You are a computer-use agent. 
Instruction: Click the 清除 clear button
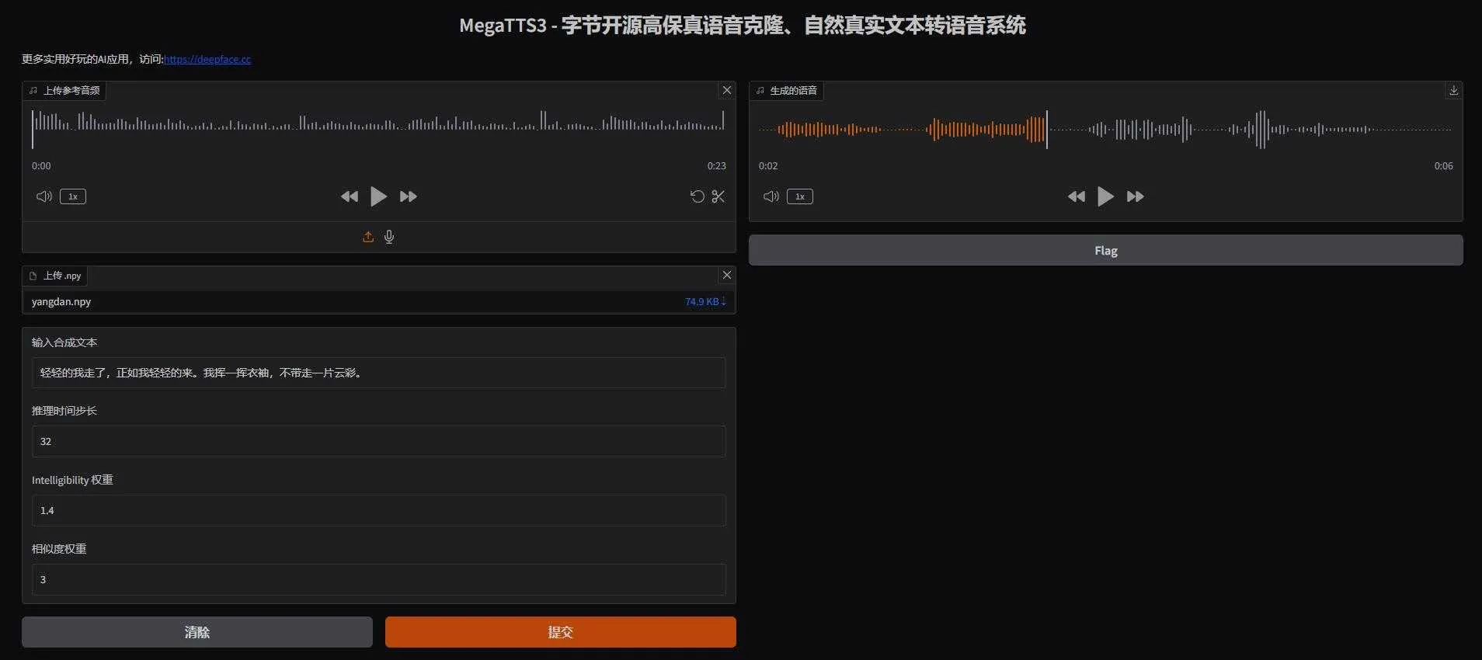(x=197, y=632)
